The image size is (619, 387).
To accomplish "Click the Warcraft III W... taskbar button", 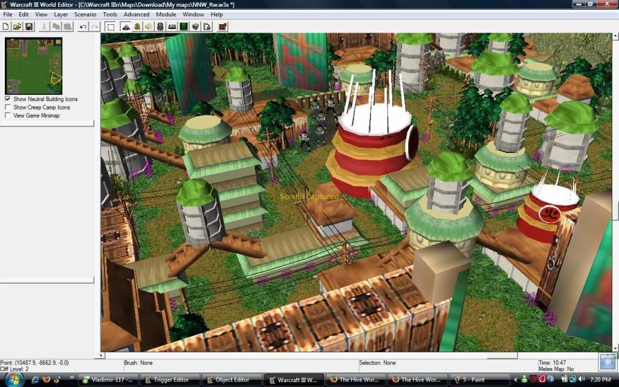I will coord(294,380).
